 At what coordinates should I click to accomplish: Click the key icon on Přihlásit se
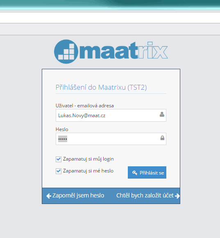coord(135,172)
